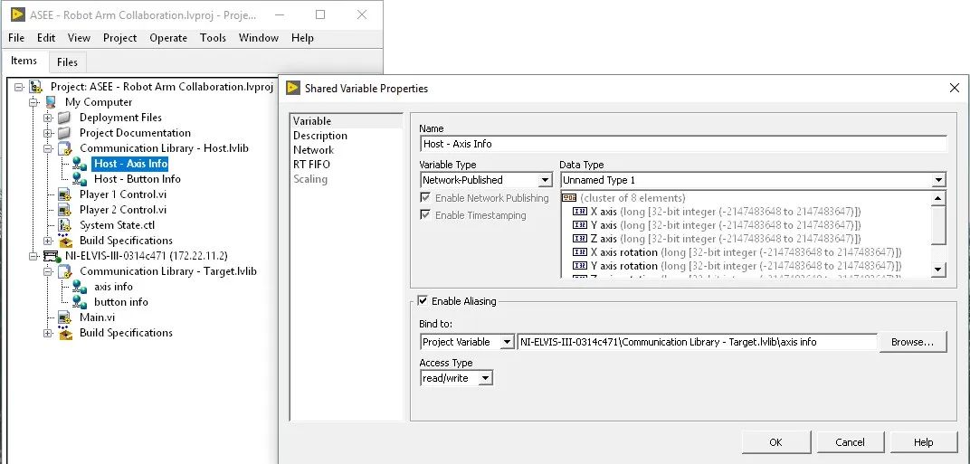Image resolution: width=970 pixels, height=464 pixels.
Task: Open the Project menu
Action: 120,38
